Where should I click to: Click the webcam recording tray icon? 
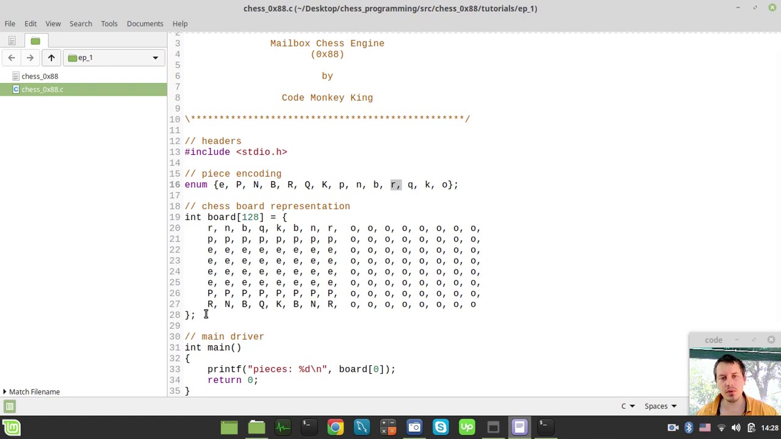pyautogui.click(x=673, y=428)
